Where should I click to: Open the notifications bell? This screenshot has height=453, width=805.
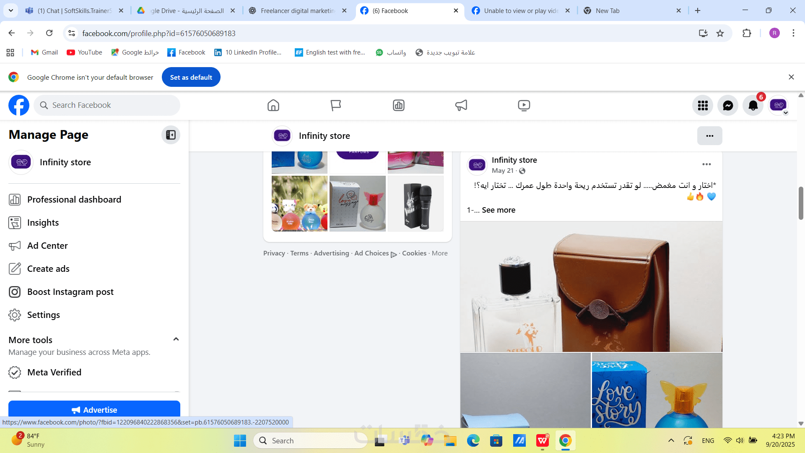(753, 105)
